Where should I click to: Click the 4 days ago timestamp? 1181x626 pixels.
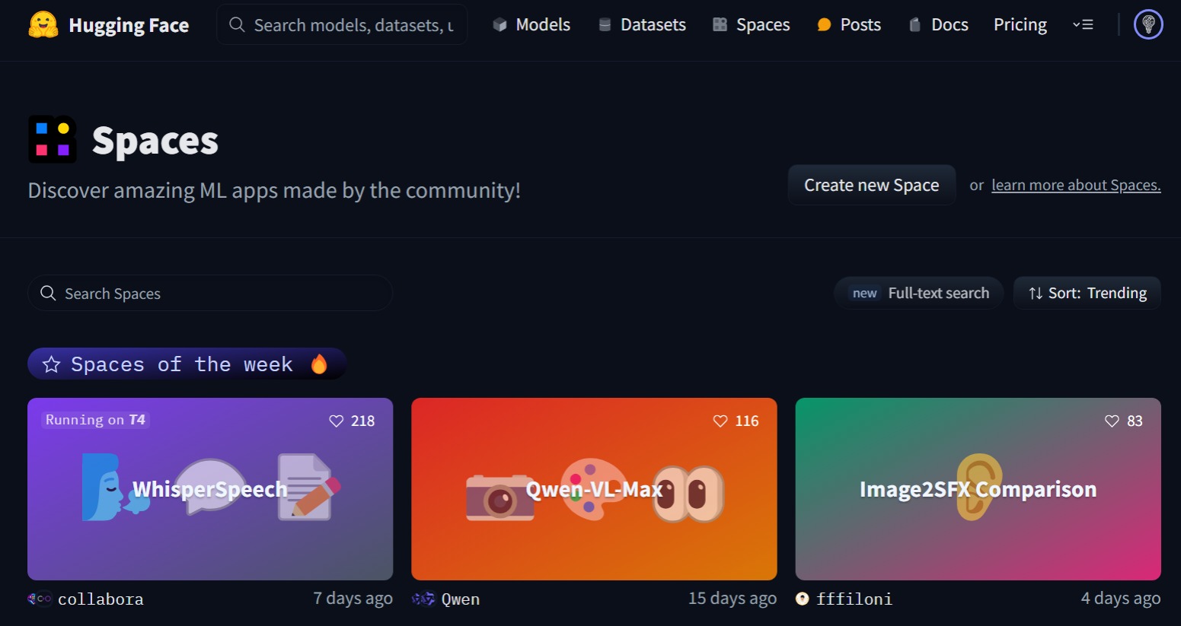(1121, 599)
